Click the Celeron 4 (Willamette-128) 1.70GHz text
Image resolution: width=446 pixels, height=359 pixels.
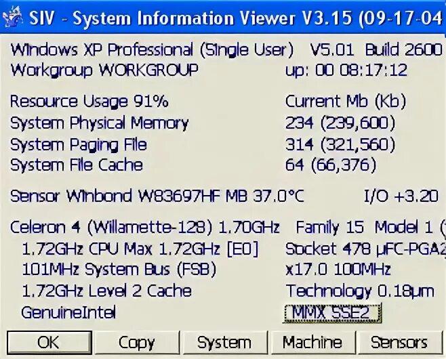[x=145, y=228]
